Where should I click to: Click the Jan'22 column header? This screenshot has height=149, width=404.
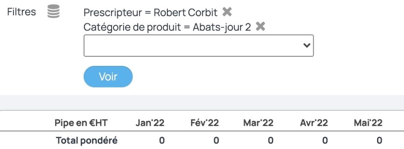150,123
